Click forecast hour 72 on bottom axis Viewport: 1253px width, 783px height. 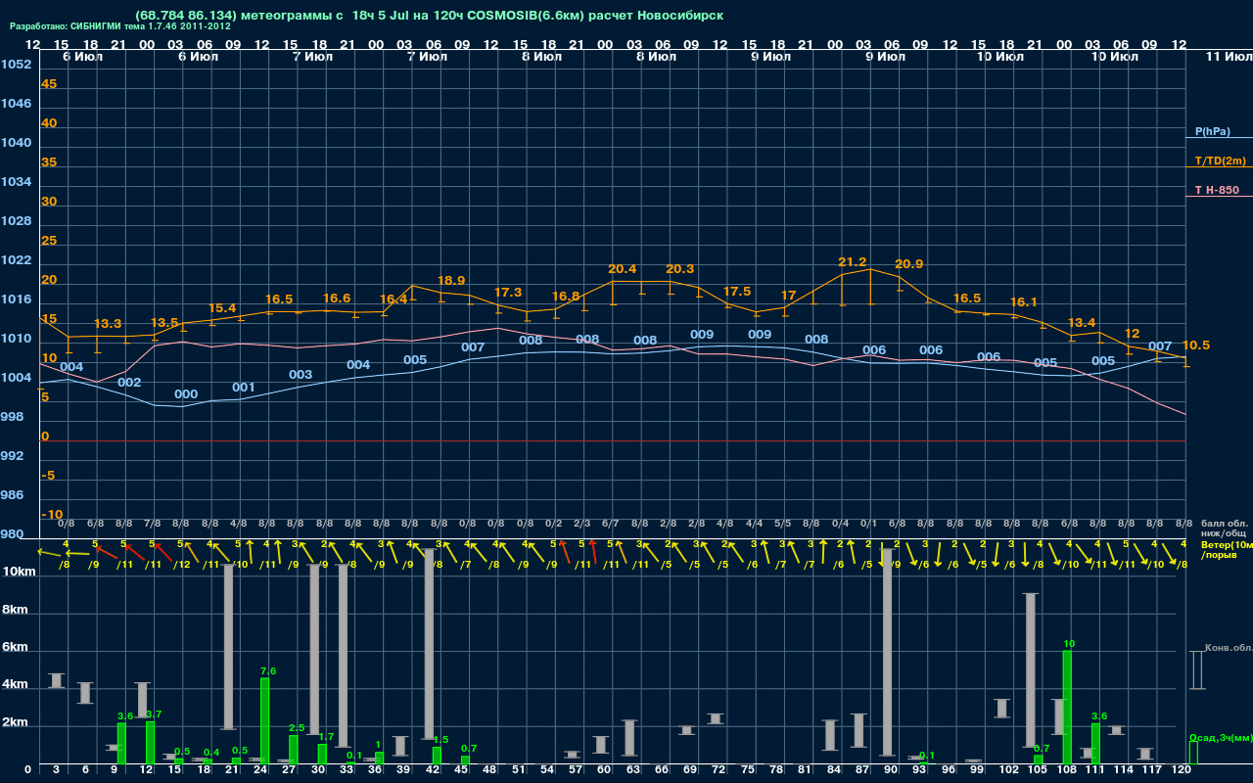pos(718,771)
